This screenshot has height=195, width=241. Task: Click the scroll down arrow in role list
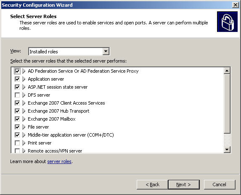click(x=227, y=149)
